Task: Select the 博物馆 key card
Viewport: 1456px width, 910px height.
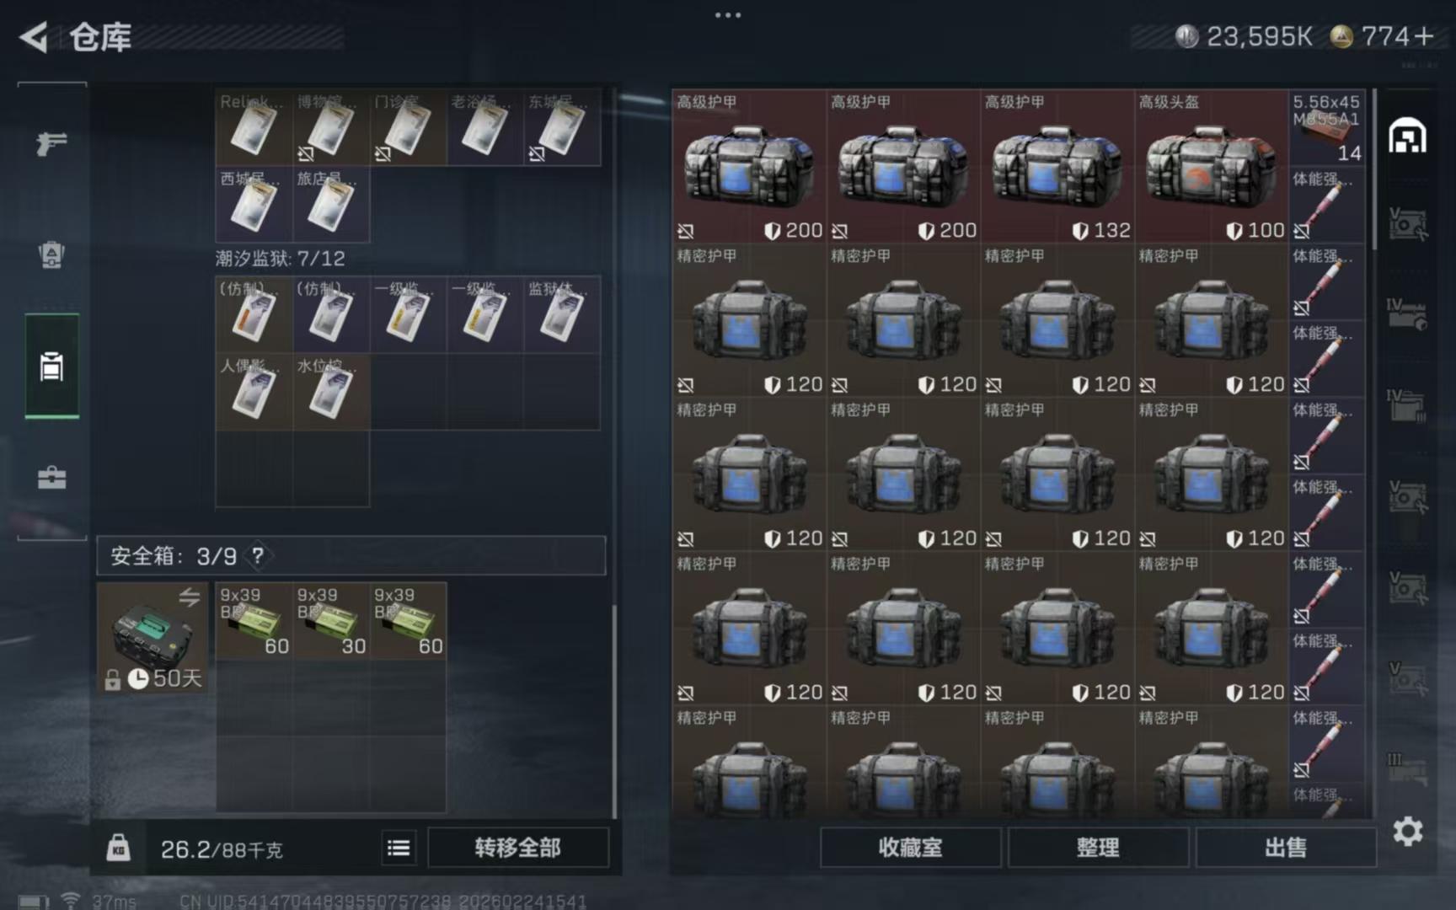Action: [x=331, y=127]
